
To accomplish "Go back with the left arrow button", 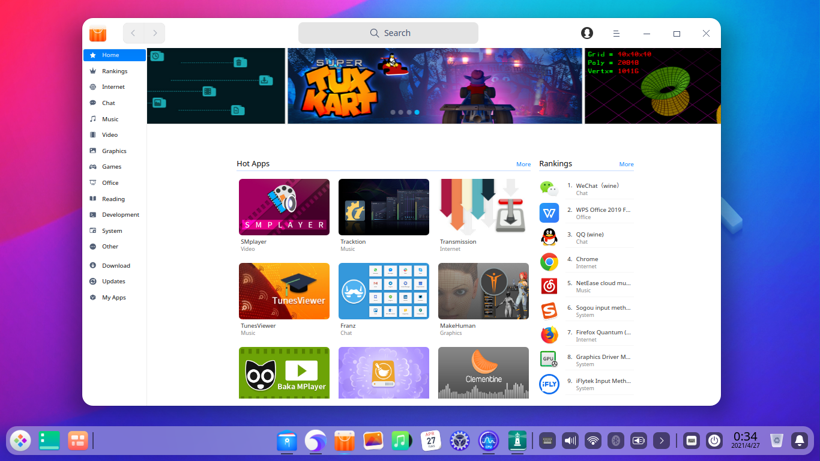I will [x=133, y=33].
